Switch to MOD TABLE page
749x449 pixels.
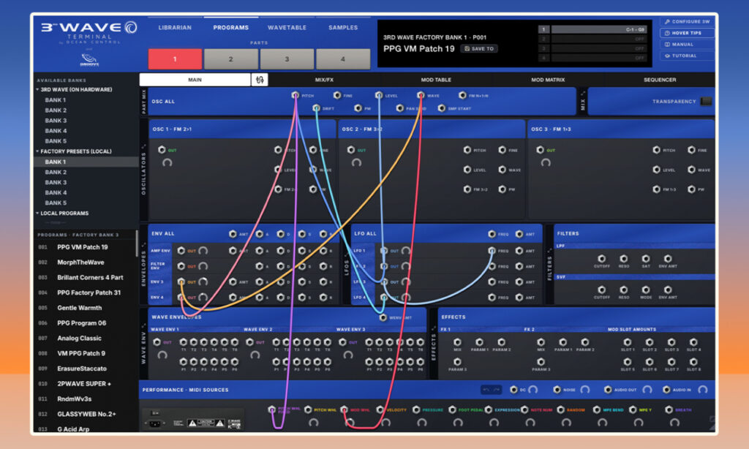tap(436, 80)
